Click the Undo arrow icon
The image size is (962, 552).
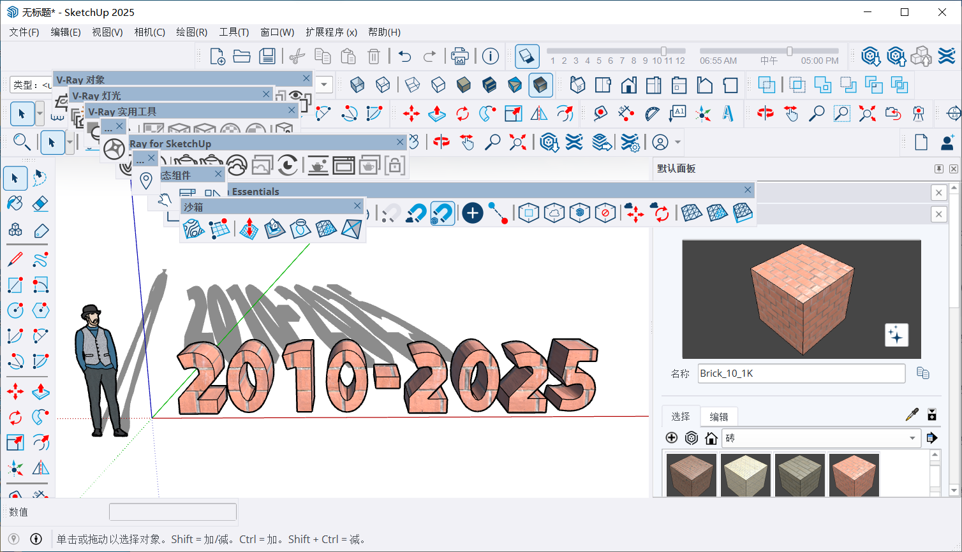point(404,56)
